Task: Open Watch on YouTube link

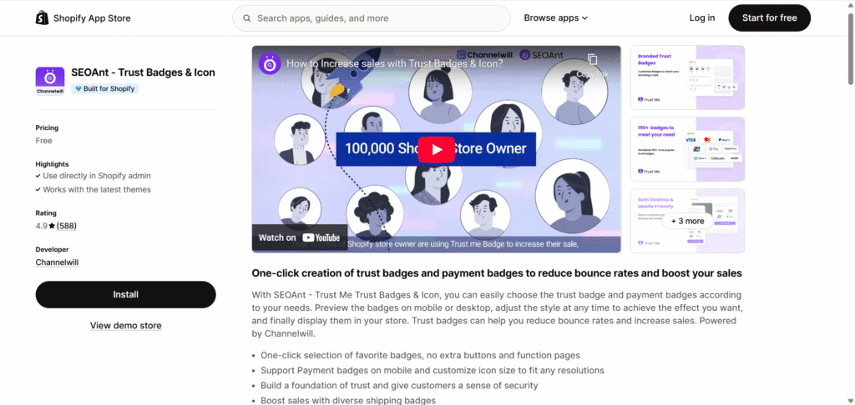Action: [300, 237]
